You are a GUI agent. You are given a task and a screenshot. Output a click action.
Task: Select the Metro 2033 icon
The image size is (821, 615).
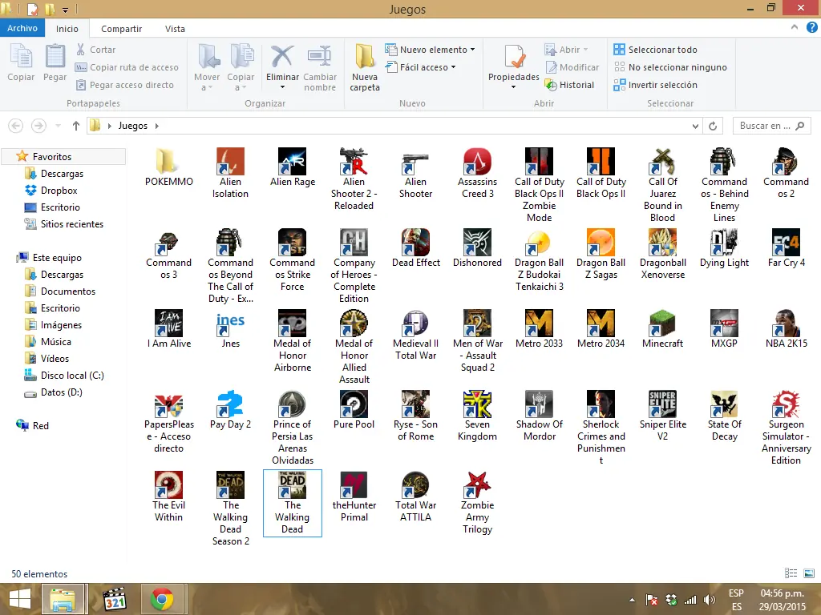point(540,329)
